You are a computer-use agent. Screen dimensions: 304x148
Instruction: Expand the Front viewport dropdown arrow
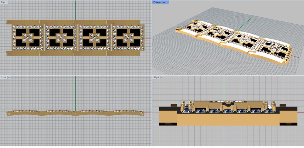(x=9, y=78)
